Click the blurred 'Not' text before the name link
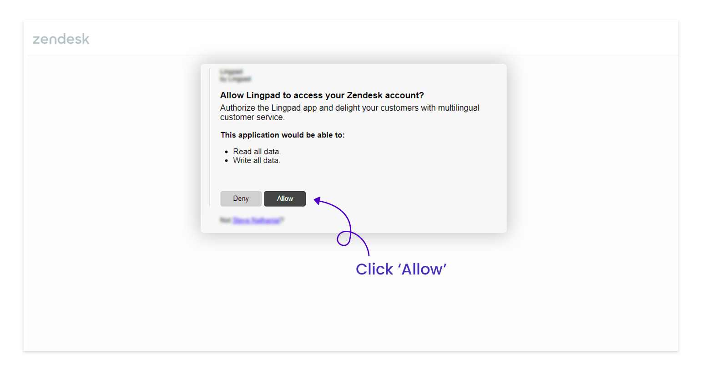 click(225, 220)
